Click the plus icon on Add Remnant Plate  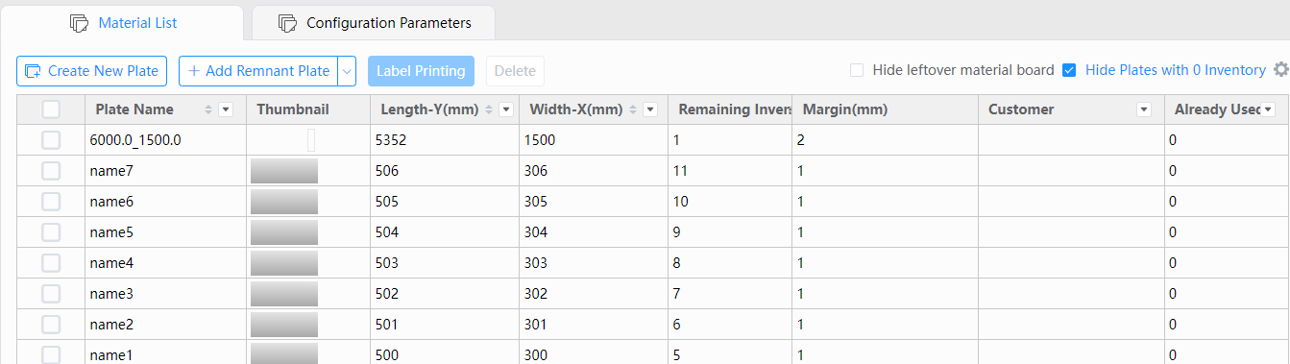[x=194, y=71]
